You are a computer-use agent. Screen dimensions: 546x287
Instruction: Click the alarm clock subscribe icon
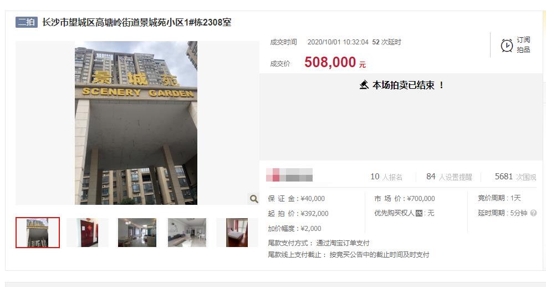pyautogui.click(x=507, y=46)
